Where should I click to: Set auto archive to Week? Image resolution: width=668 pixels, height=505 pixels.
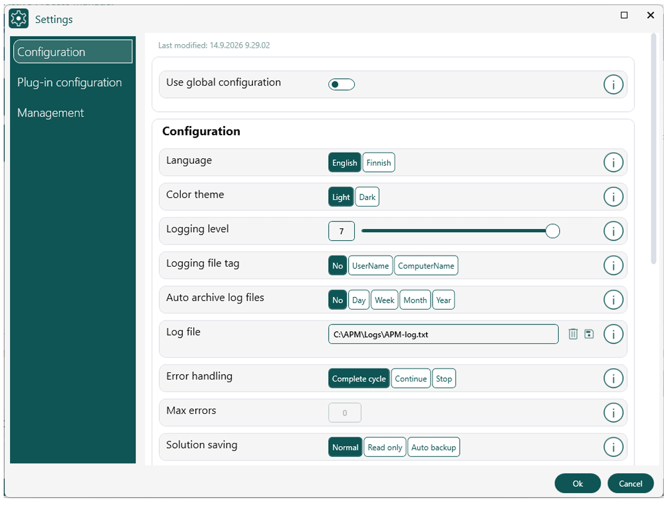(384, 300)
